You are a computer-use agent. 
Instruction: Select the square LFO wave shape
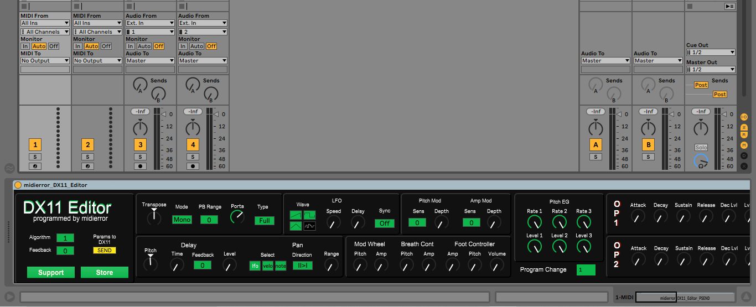(x=309, y=215)
